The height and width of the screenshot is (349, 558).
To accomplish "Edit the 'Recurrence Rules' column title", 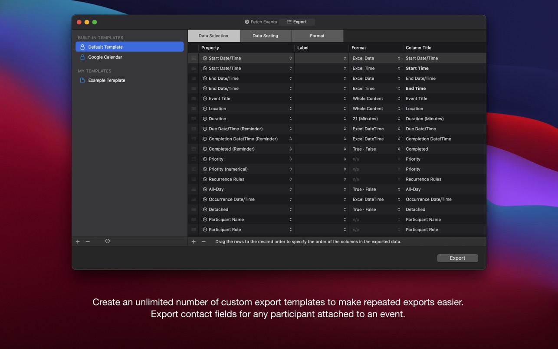I will pos(423,179).
